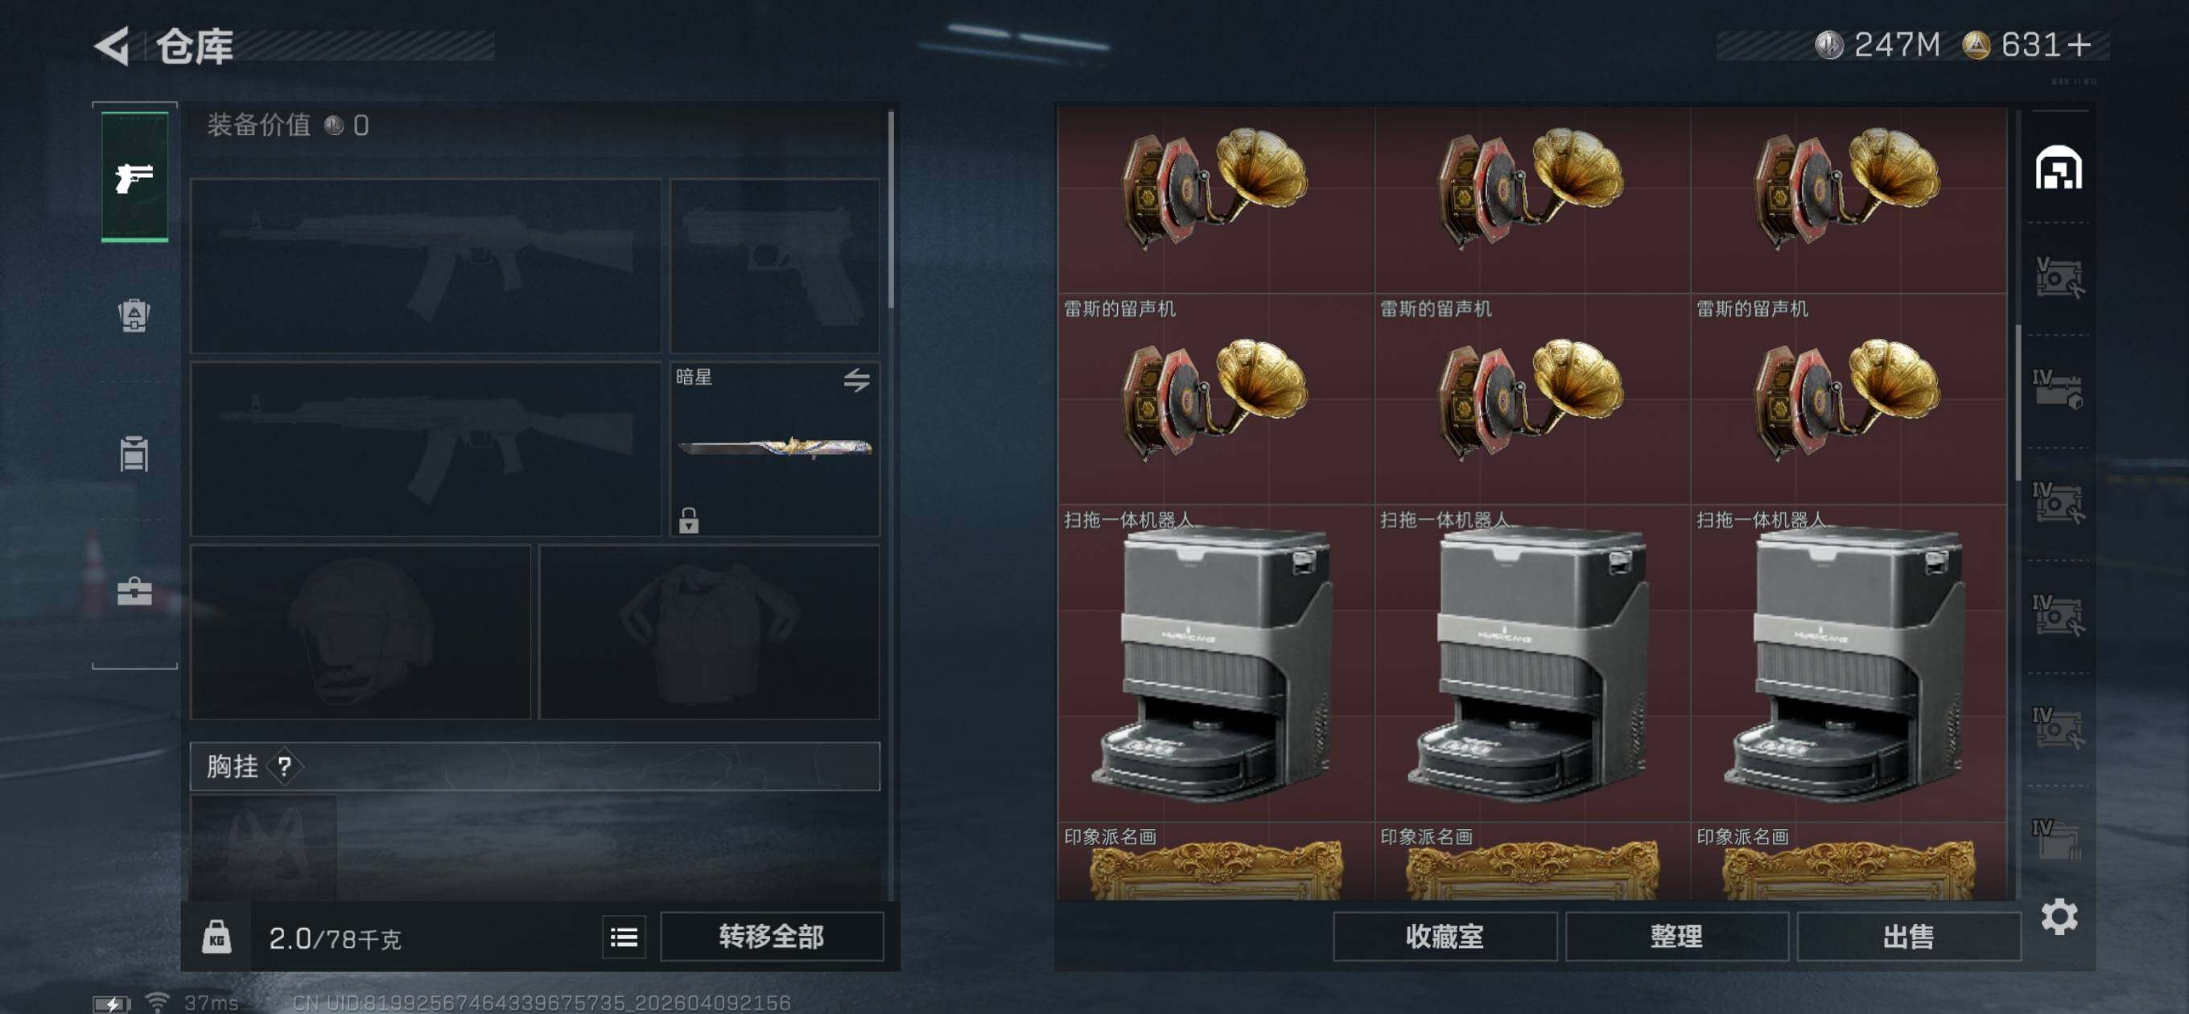This screenshot has height=1014, width=2189.
Task: Open the settings gear icon
Action: 2059,917
